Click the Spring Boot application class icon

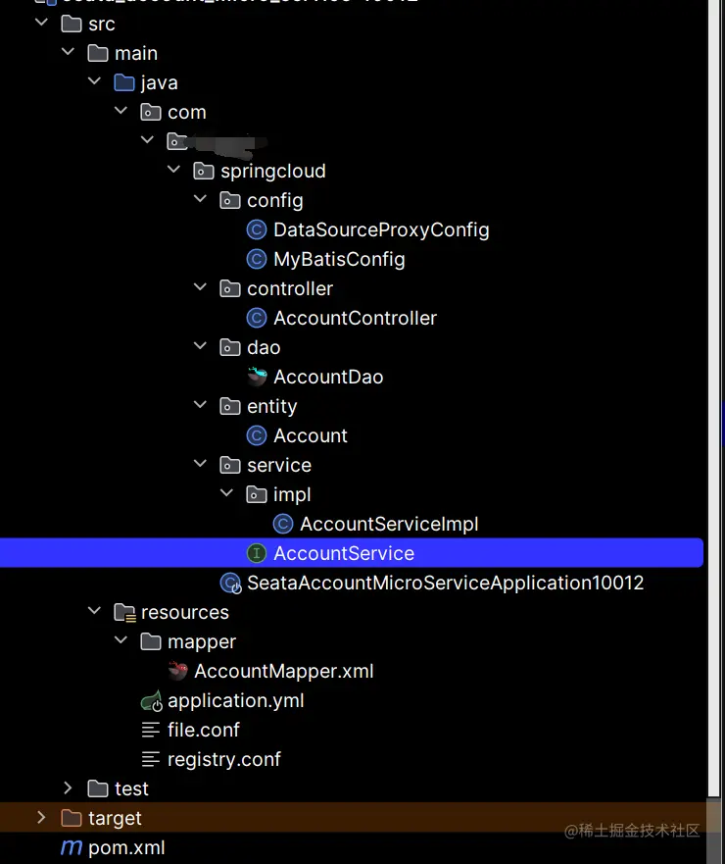click(x=231, y=584)
